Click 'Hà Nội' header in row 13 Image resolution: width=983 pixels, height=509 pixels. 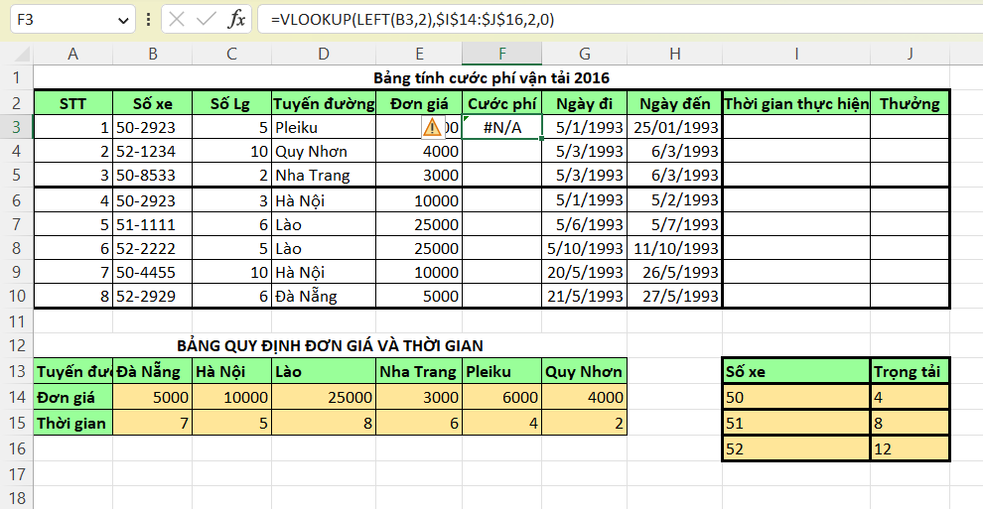(232, 371)
